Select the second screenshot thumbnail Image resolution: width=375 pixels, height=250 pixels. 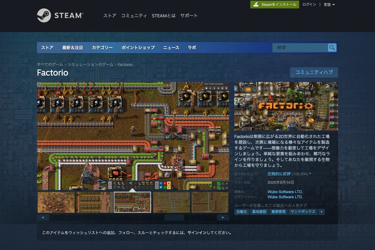(x=94, y=202)
